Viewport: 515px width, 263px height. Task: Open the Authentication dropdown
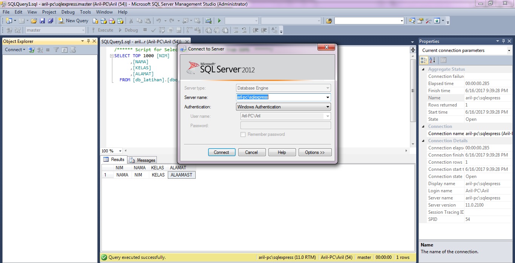pyautogui.click(x=328, y=107)
